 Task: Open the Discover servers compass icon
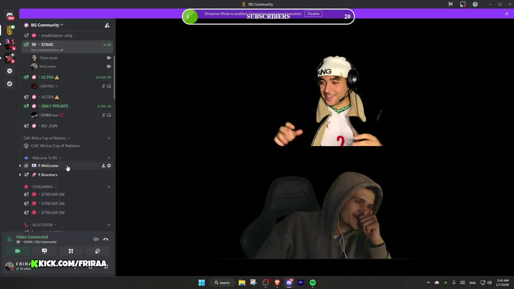pyautogui.click(x=10, y=84)
